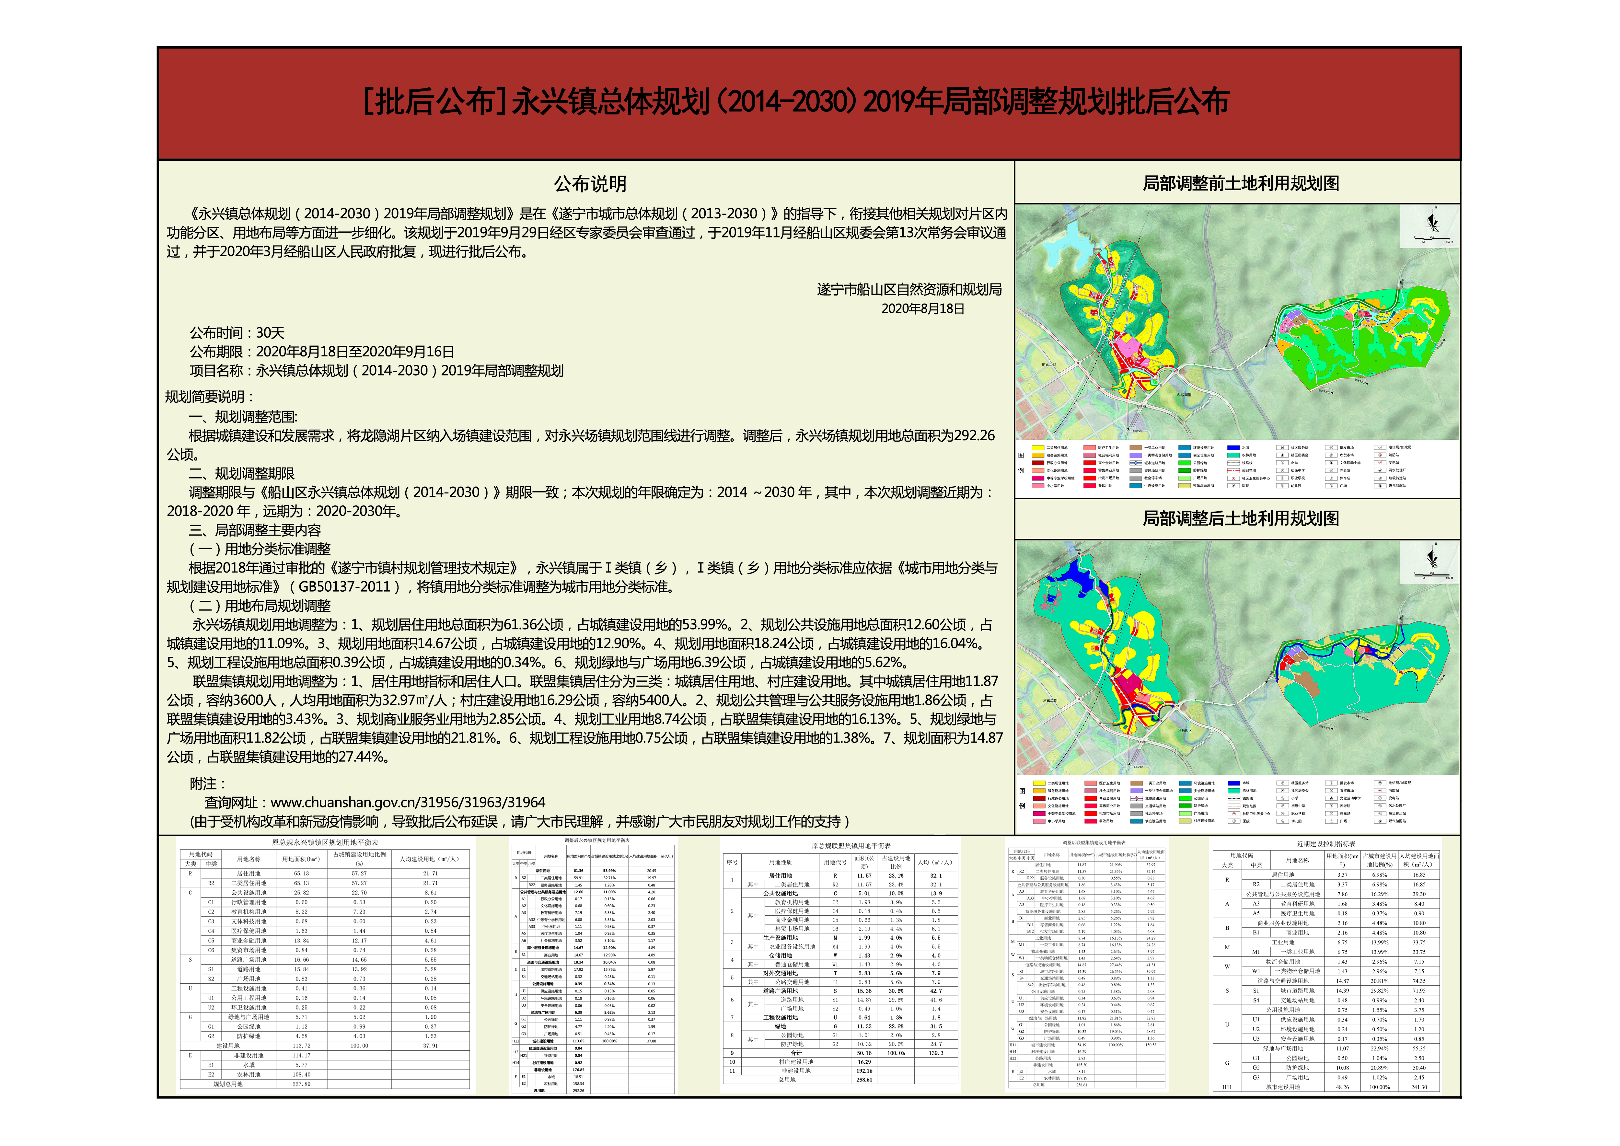This screenshot has width=1620, height=1146.
Task: Click the 铁路线 legend symbol under the upper map
Action: coord(1234,463)
